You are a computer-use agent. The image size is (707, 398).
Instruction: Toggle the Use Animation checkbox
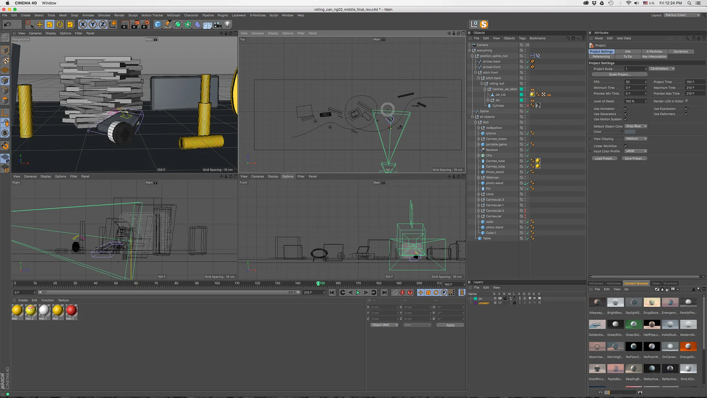coord(626,109)
